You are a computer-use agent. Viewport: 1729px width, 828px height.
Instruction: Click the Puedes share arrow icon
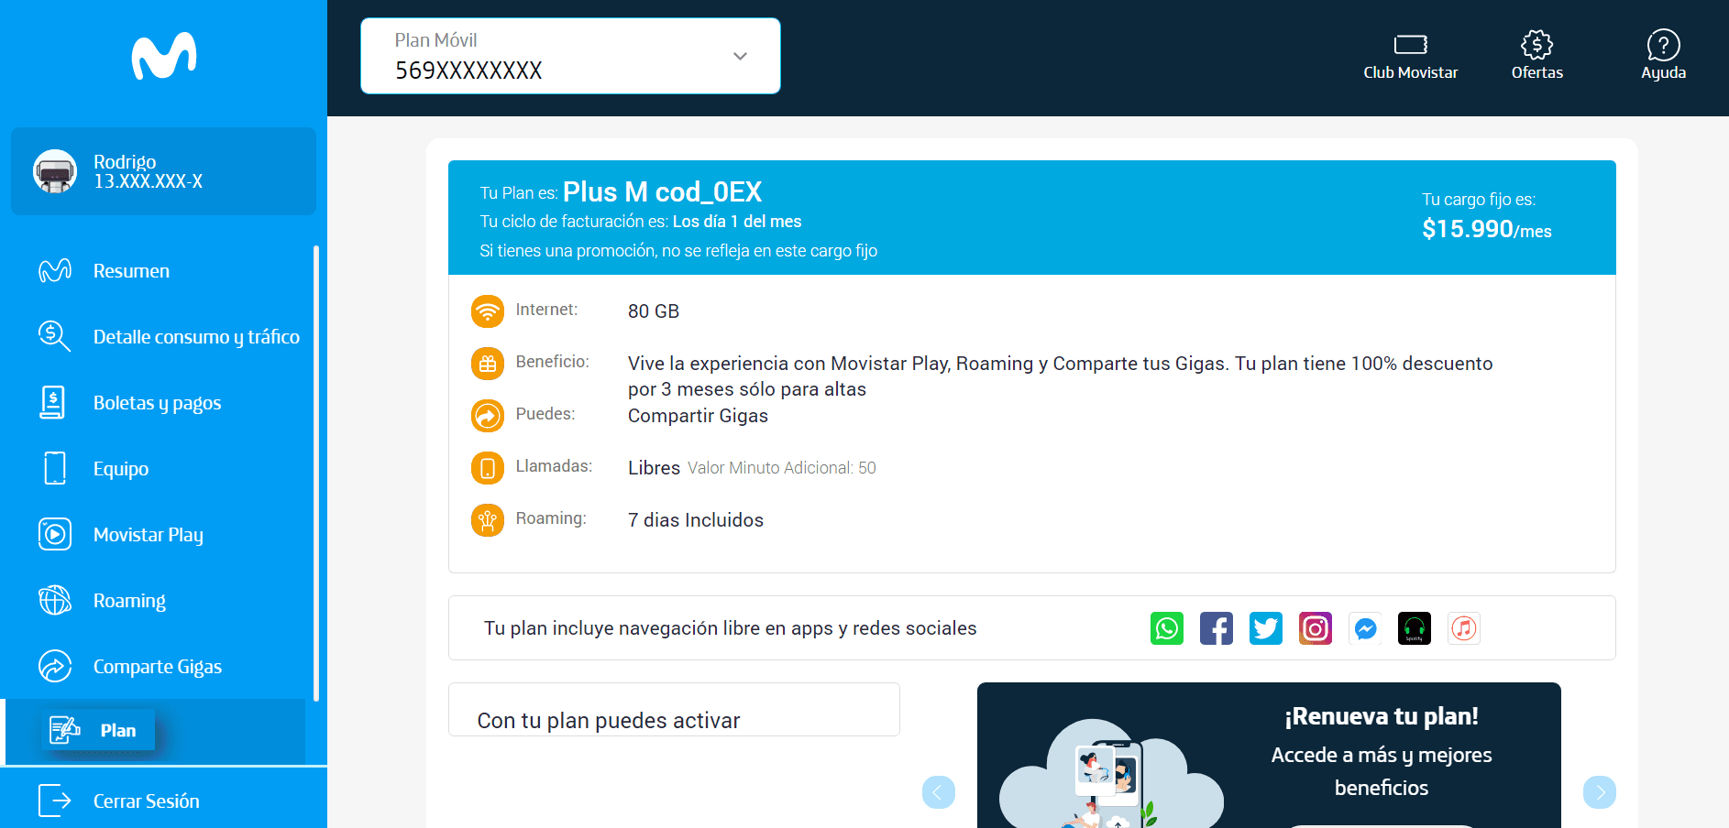tap(488, 416)
